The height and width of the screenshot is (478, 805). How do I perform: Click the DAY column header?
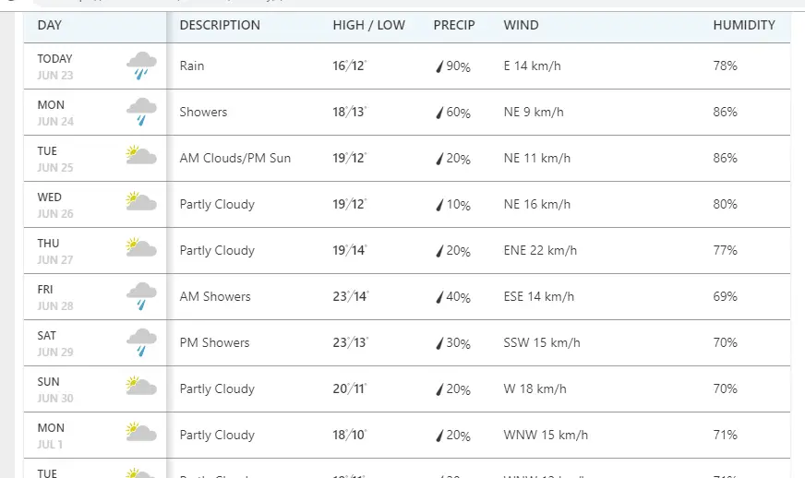tap(49, 25)
